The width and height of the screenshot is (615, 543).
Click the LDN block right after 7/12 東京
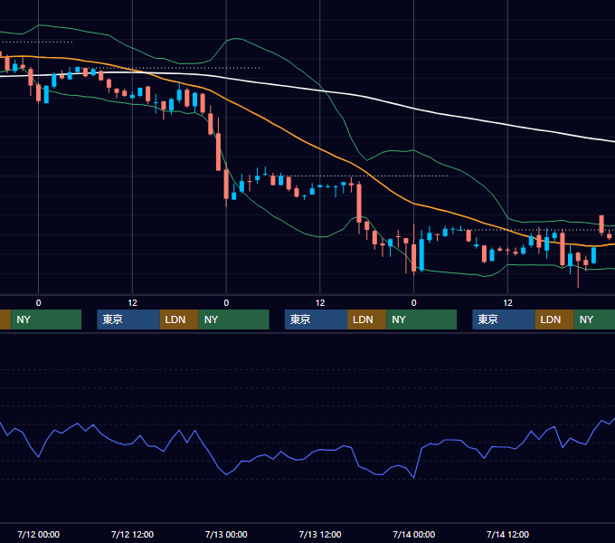[179, 319]
